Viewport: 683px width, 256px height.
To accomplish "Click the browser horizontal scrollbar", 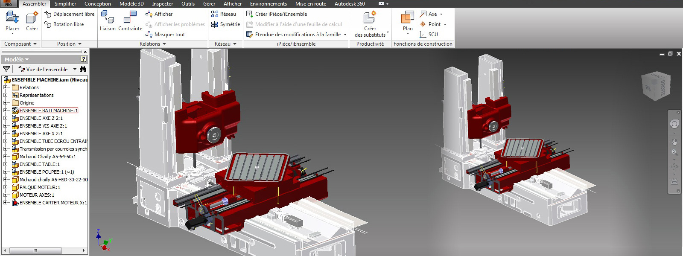I will (35, 250).
